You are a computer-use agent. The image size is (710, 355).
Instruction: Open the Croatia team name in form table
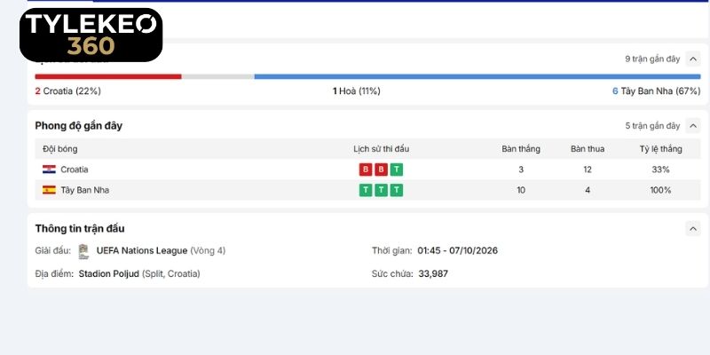tap(75, 170)
